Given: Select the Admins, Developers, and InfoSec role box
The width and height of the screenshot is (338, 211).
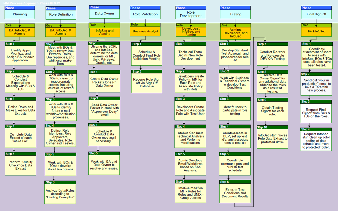Looking at the screenshot, I should (235, 31).
